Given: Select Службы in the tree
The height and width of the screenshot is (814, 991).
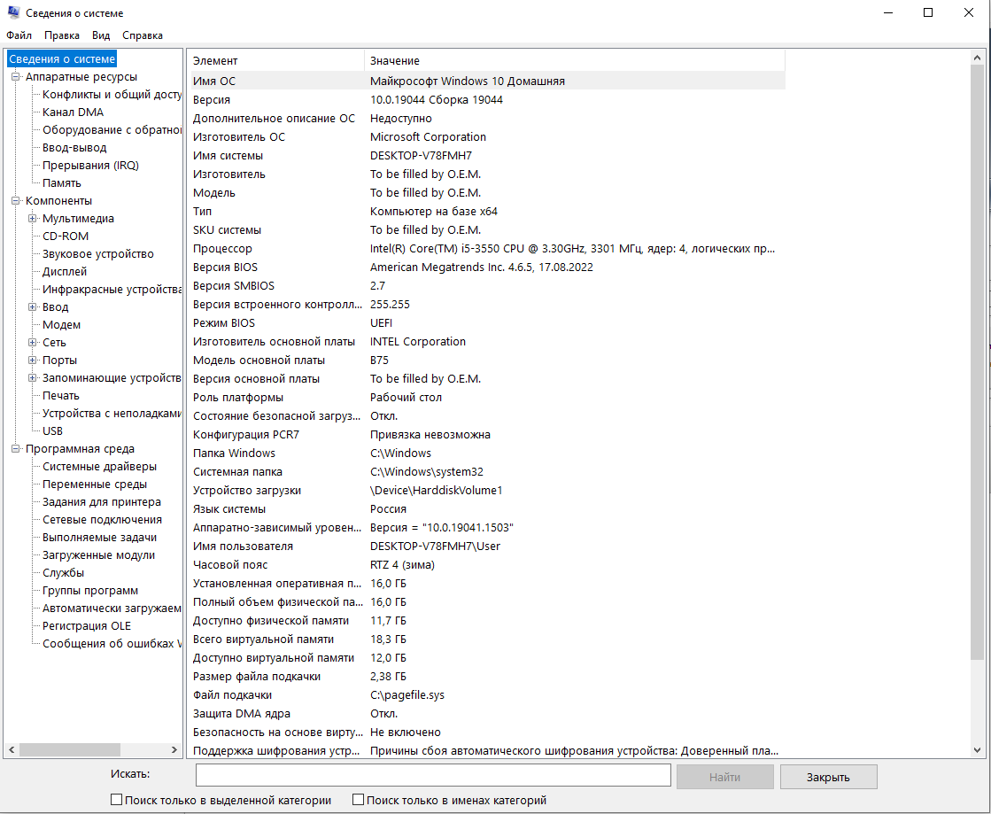Looking at the screenshot, I should pyautogui.click(x=64, y=573).
